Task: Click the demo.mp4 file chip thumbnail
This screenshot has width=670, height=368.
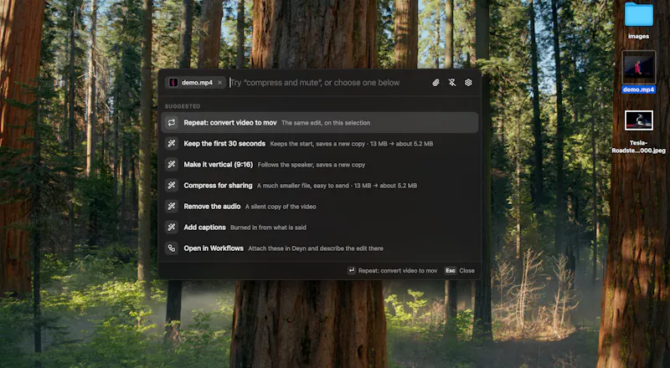Action: pyautogui.click(x=173, y=83)
